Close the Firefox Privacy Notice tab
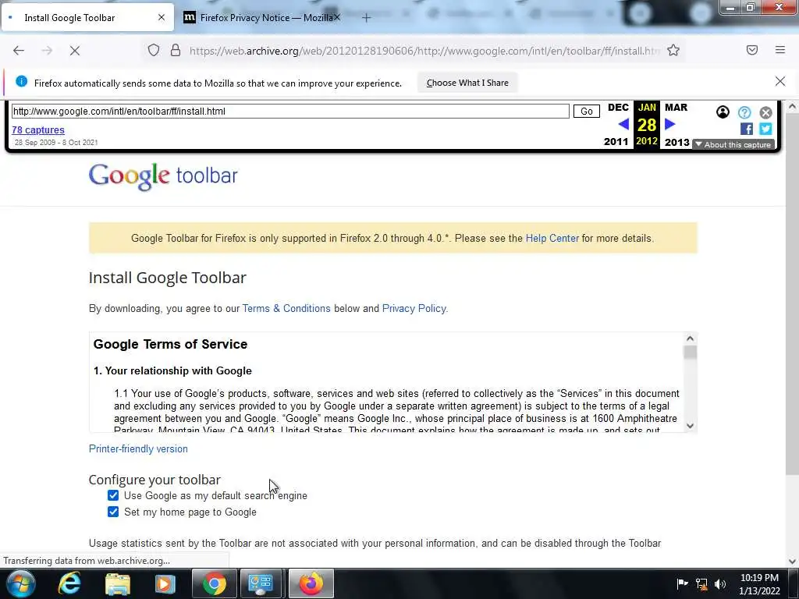This screenshot has width=799, height=599. [x=337, y=17]
